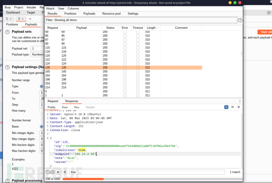The image size is (272, 183).
Task: Switch response view to Raw
Action: pos(65,108)
